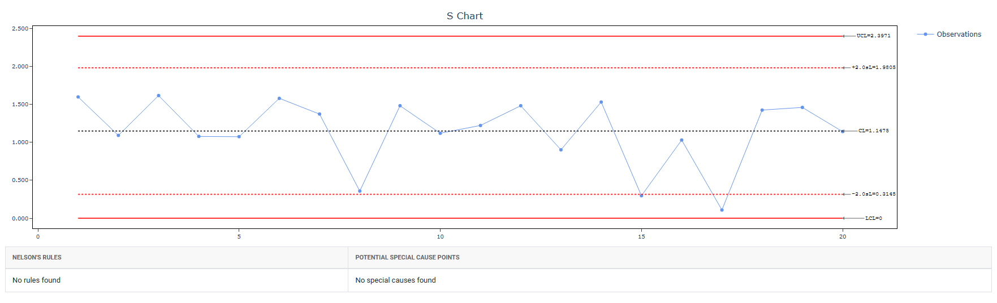Viewport: 997px width, 303px height.
Task: Click the 2.500 y-axis tick label
Action: (x=20, y=28)
